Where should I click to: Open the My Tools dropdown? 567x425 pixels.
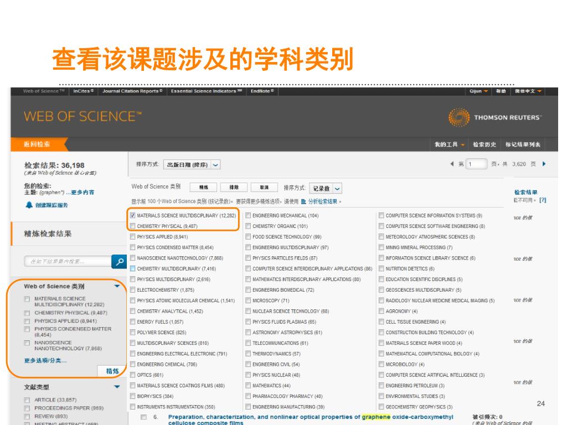point(450,144)
